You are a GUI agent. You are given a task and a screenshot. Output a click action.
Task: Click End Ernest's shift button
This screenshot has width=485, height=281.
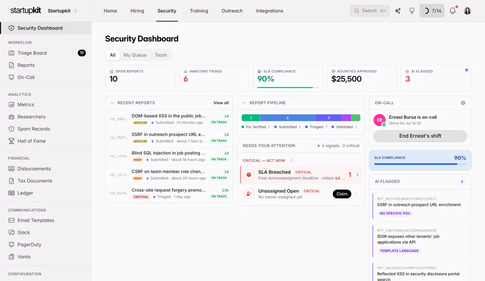[420, 136]
